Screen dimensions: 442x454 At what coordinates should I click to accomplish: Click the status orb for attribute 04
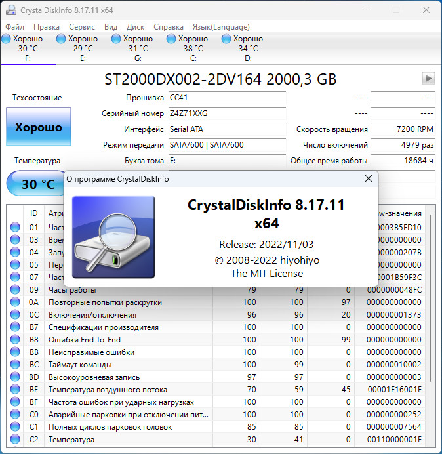click(x=15, y=252)
